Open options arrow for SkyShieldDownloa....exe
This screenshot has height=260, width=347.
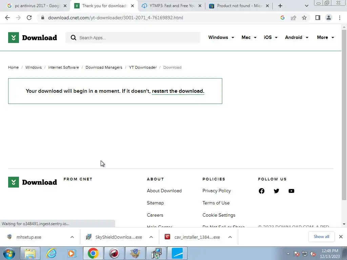pyautogui.click(x=151, y=237)
